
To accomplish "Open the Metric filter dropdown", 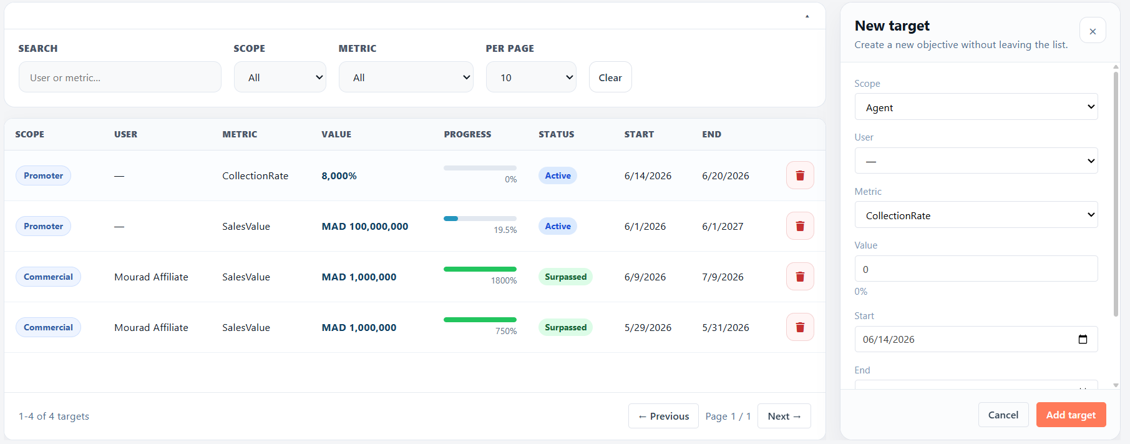I will point(406,77).
